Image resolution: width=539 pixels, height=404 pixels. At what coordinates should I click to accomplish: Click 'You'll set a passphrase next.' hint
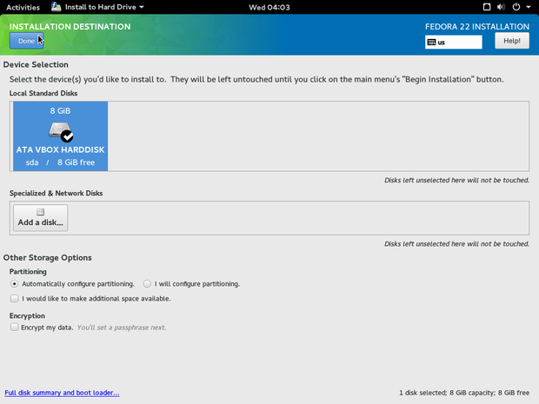tap(122, 328)
